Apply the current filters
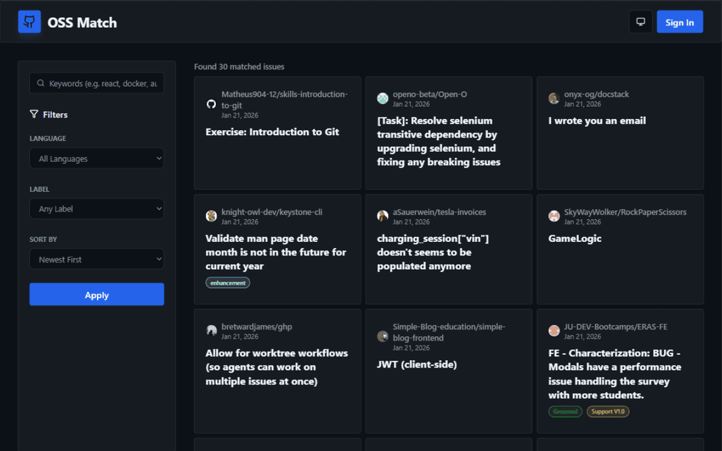 [x=96, y=295]
